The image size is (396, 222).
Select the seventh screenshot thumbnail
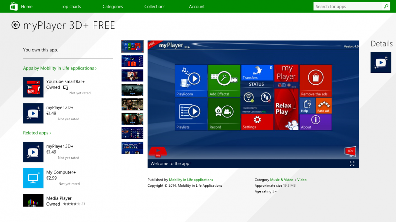(132, 133)
